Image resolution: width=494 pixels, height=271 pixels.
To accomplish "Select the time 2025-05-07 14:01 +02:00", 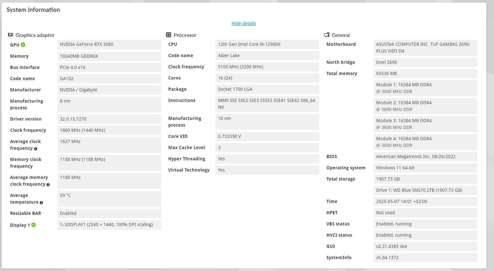I will pos(425,201).
